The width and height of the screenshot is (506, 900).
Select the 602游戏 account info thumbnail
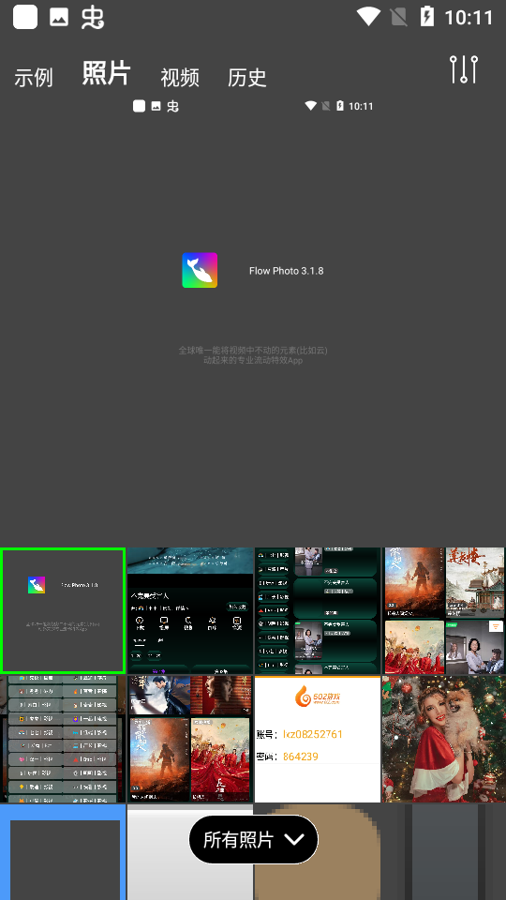point(318,739)
